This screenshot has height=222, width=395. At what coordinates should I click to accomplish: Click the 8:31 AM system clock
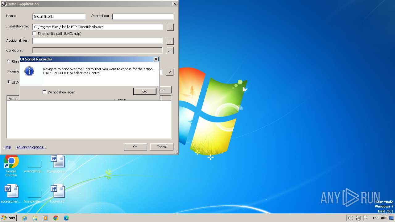click(379, 218)
